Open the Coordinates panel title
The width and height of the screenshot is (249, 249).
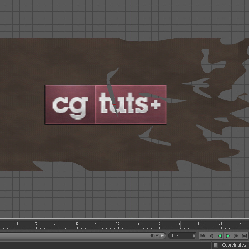tap(234, 245)
